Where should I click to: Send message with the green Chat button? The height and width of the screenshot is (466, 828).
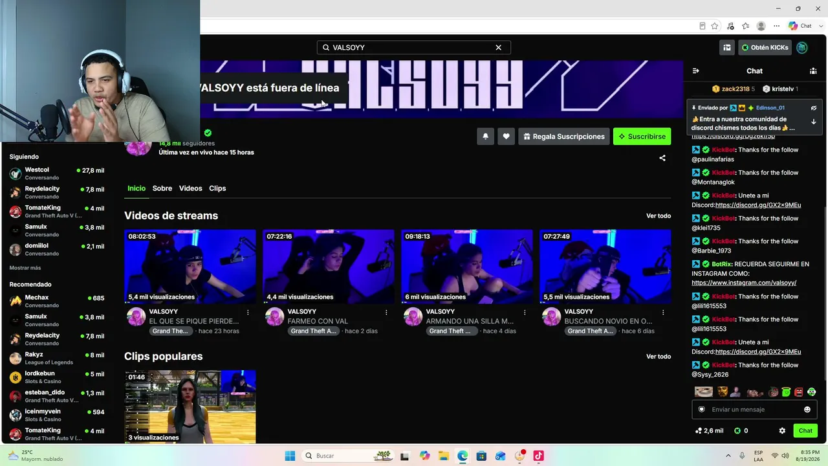(x=805, y=430)
